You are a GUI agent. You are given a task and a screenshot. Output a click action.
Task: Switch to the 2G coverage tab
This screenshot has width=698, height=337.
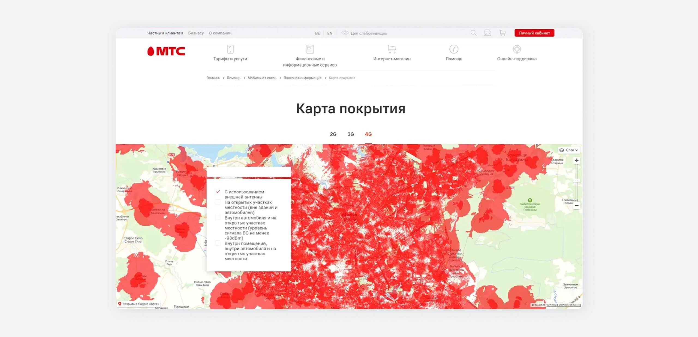(333, 134)
